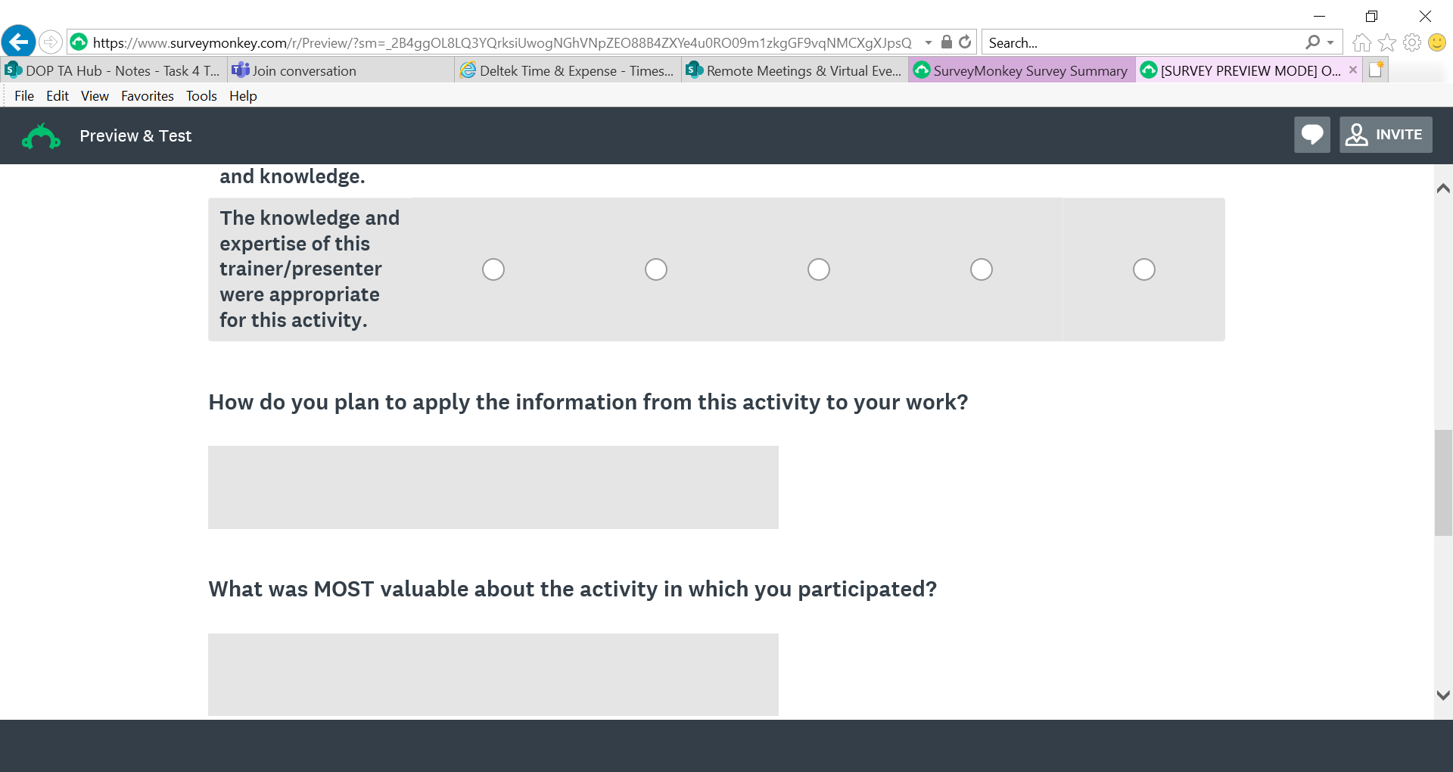Click the browser back arrow button

pos(19,42)
